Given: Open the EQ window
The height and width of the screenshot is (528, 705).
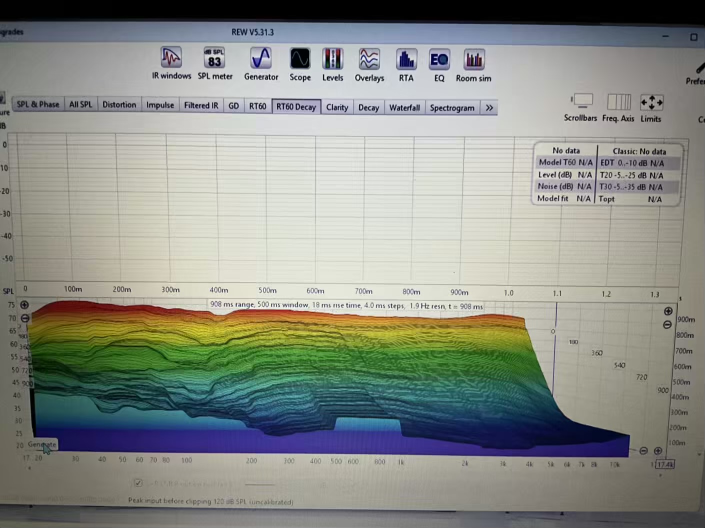Looking at the screenshot, I should [x=439, y=61].
